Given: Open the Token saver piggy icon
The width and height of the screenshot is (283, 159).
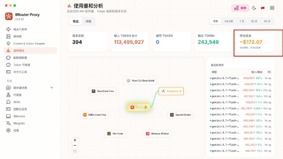Looking at the screenshot, I should pyautogui.click(x=8, y=65).
